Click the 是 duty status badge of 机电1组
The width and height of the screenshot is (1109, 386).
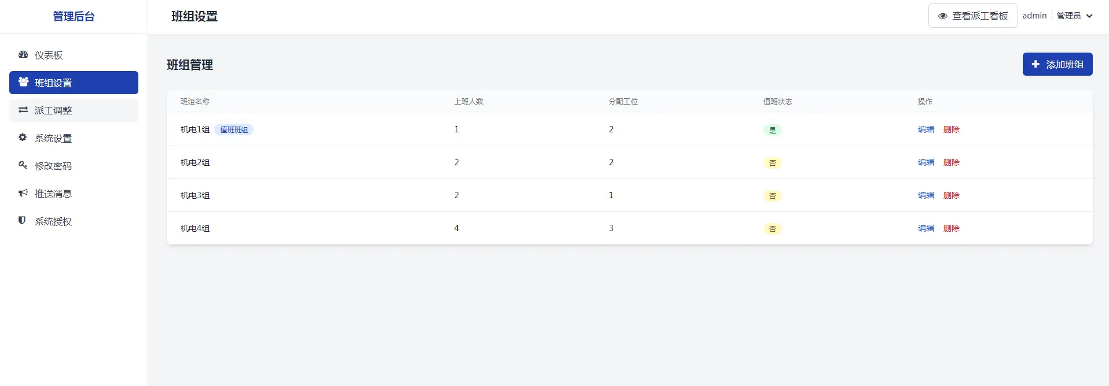772,130
